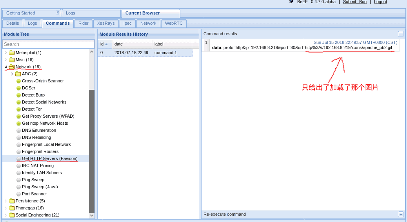The height and width of the screenshot is (222, 407).
Task: Open the Submit Bug link
Action: coord(354,2)
